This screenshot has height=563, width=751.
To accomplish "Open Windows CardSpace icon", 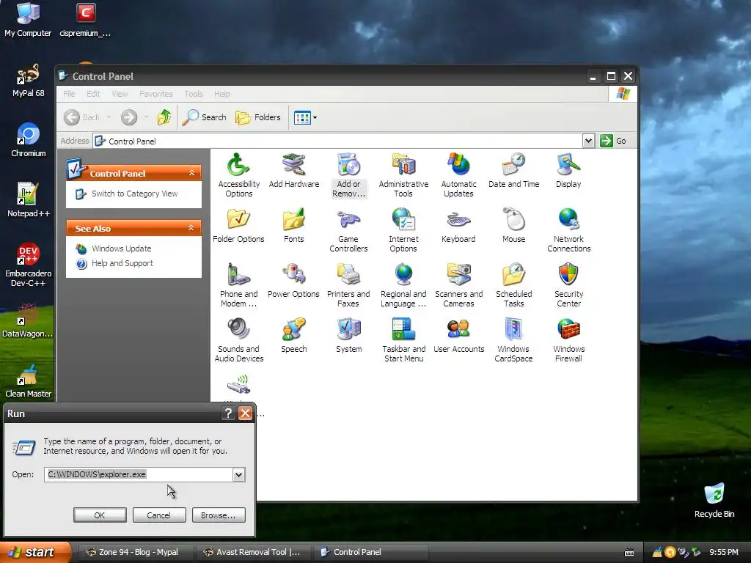I will pyautogui.click(x=513, y=340).
